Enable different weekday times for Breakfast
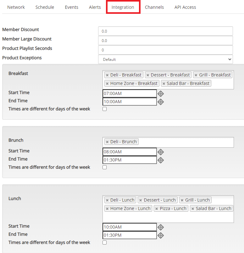The width and height of the screenshot is (244, 253). (104, 109)
